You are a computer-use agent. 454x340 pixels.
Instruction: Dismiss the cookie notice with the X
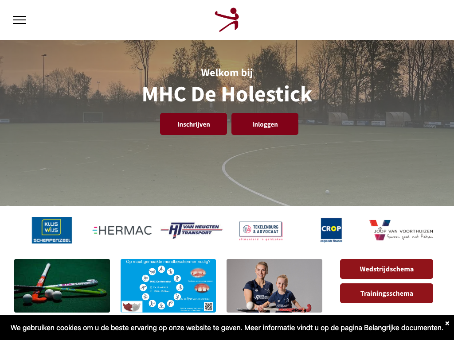click(x=447, y=323)
